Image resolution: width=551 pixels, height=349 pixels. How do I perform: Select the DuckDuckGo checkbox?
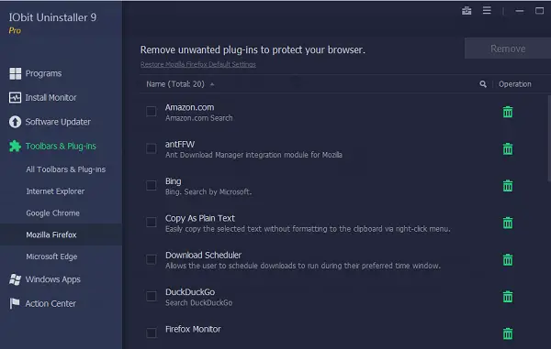(152, 296)
